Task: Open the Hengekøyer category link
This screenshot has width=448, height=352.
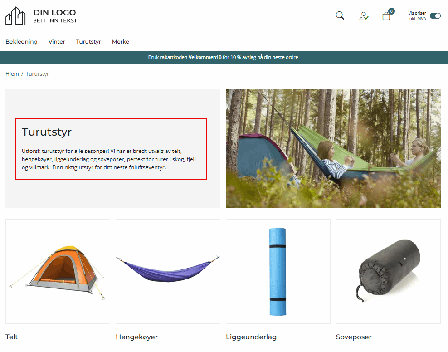Action: point(136,337)
